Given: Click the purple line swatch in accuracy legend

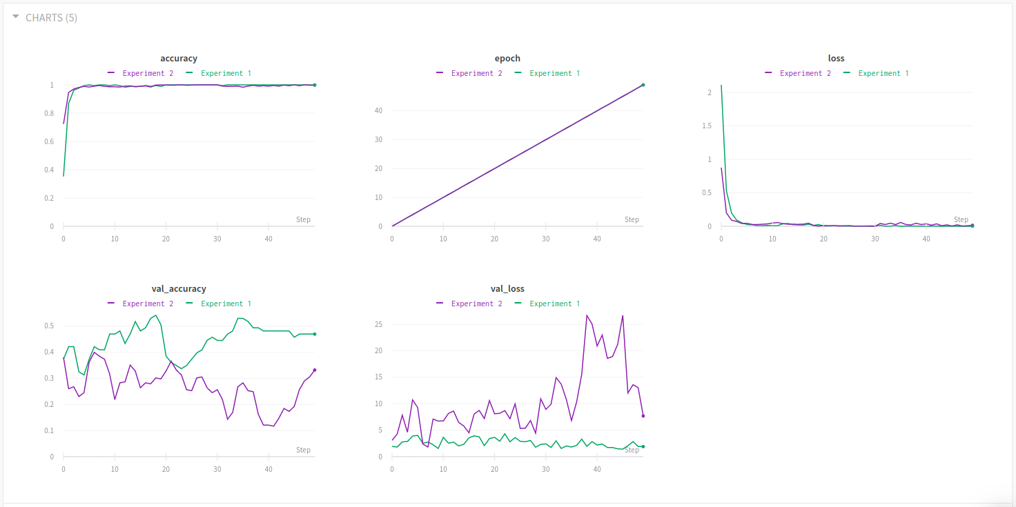Looking at the screenshot, I should pos(112,73).
